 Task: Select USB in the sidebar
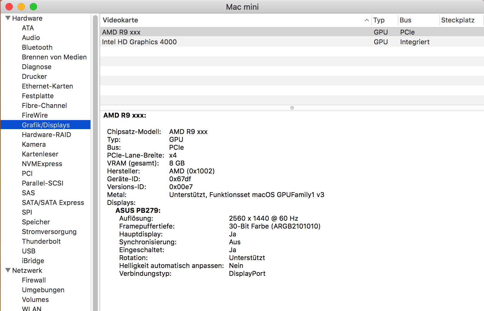(x=29, y=251)
